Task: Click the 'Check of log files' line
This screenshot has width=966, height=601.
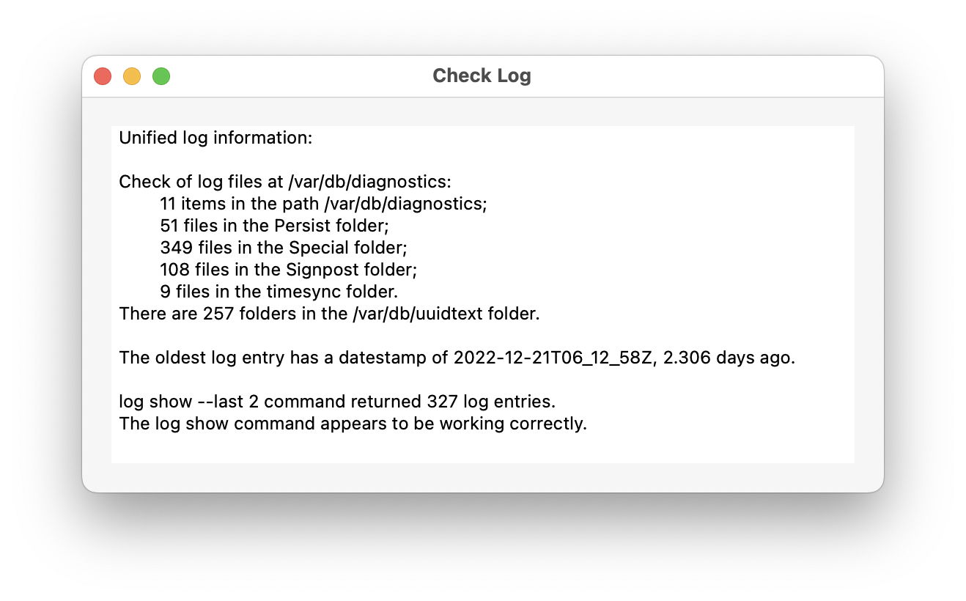Action: pos(285,182)
